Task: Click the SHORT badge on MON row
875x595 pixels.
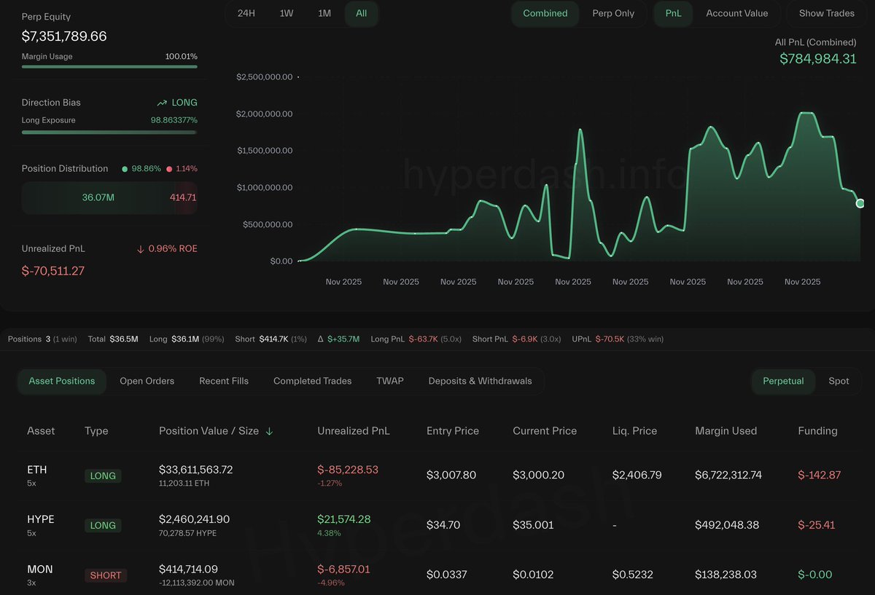Action: 106,575
